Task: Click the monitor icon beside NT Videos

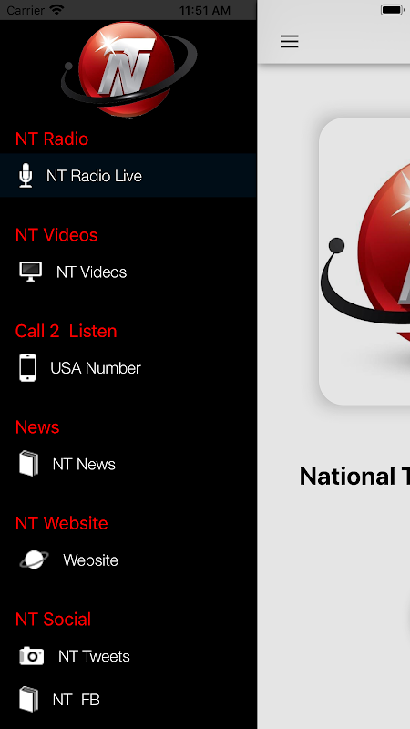Action: [x=31, y=272]
